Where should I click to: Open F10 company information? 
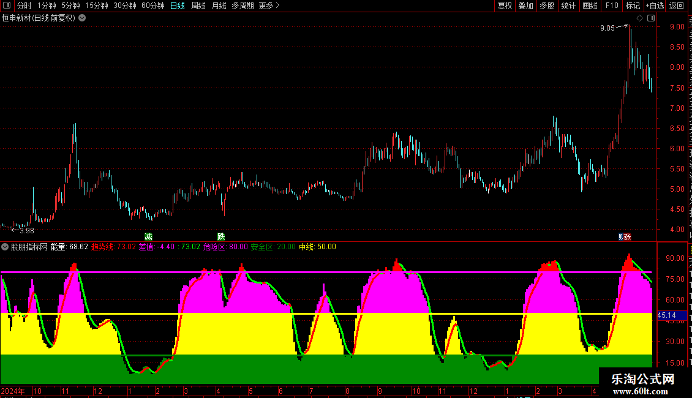[612, 6]
